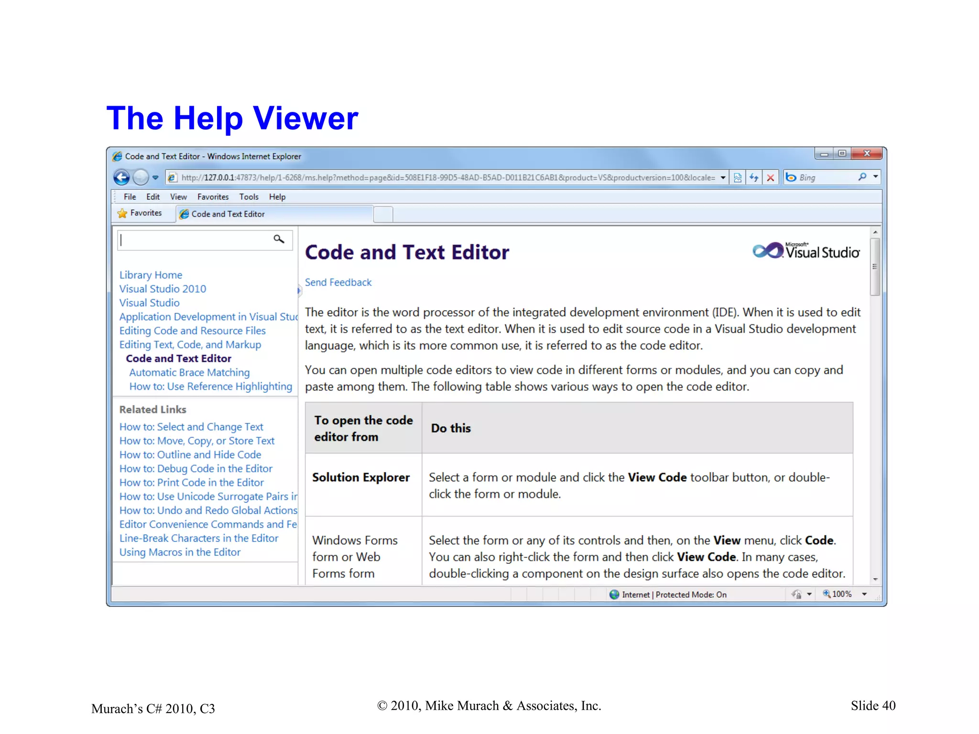Open How to: Outline and Hide Code
Image resolution: width=979 pixels, height=734 pixels.
click(190, 454)
